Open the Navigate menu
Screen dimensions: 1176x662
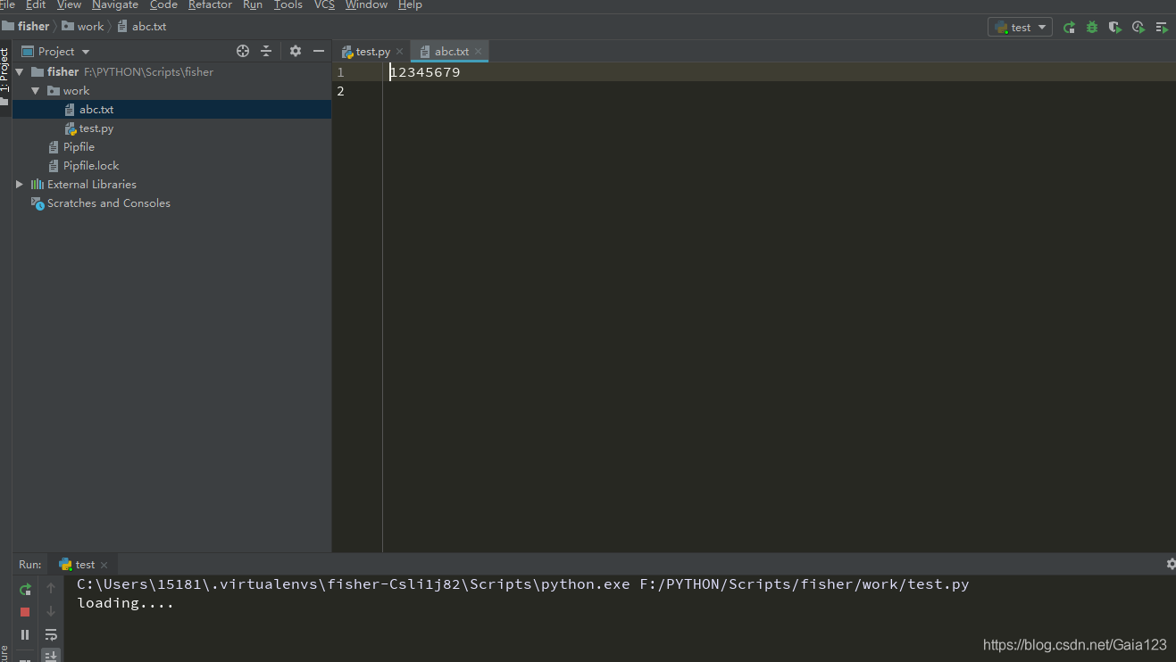tap(115, 5)
